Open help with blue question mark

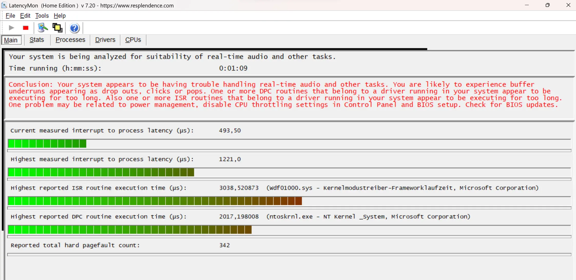[x=74, y=28]
